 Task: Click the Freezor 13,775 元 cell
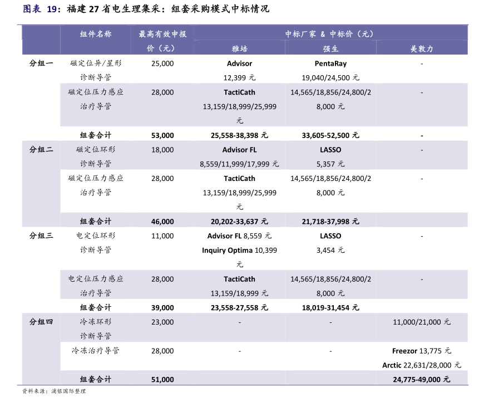pyautogui.click(x=422, y=351)
